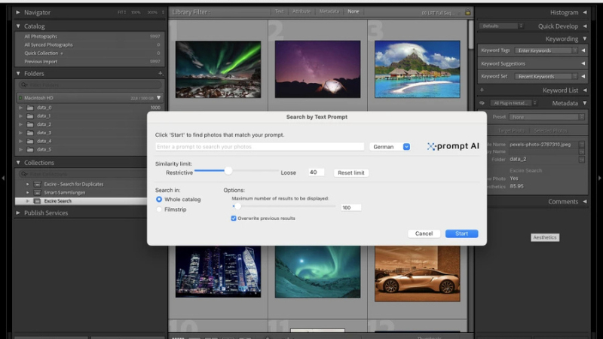Open the German language dropdown
Image resolution: width=603 pixels, height=339 pixels.
pos(391,146)
